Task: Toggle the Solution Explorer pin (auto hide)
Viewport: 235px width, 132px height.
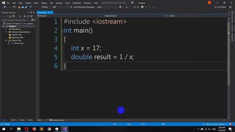Action: [x=31, y=13]
